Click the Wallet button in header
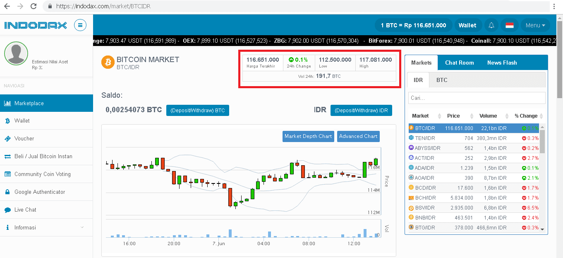Image resolution: width=563 pixels, height=258 pixels. coord(467,25)
